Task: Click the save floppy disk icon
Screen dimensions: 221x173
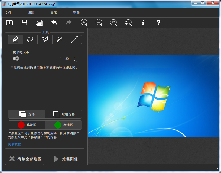Action: [x=24, y=23]
